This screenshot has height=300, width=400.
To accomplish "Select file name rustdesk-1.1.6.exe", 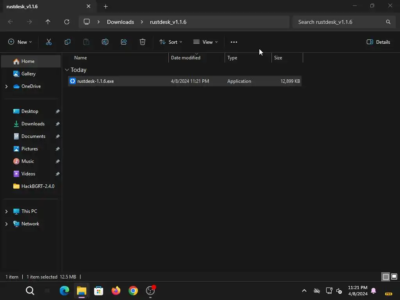I will click(x=95, y=81).
